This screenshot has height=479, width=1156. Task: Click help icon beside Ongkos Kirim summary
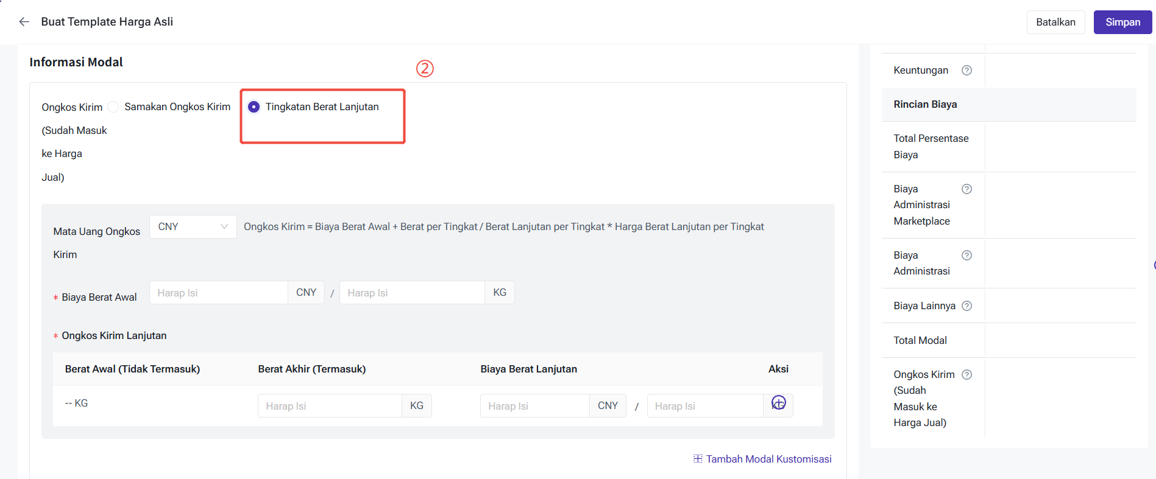click(x=966, y=374)
